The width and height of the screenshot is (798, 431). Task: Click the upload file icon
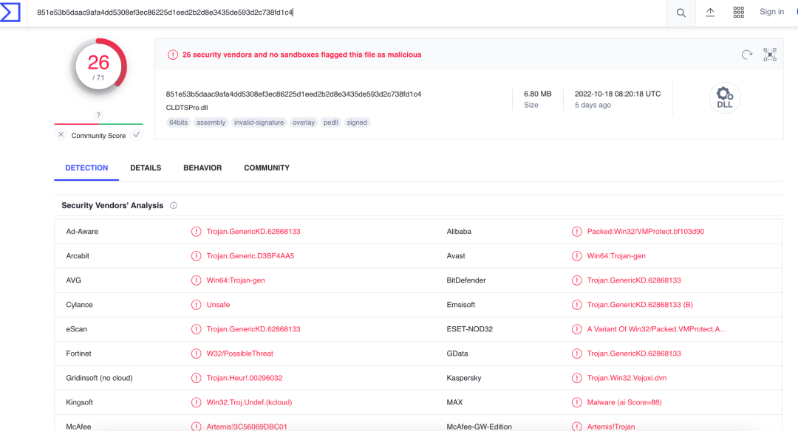[710, 13]
